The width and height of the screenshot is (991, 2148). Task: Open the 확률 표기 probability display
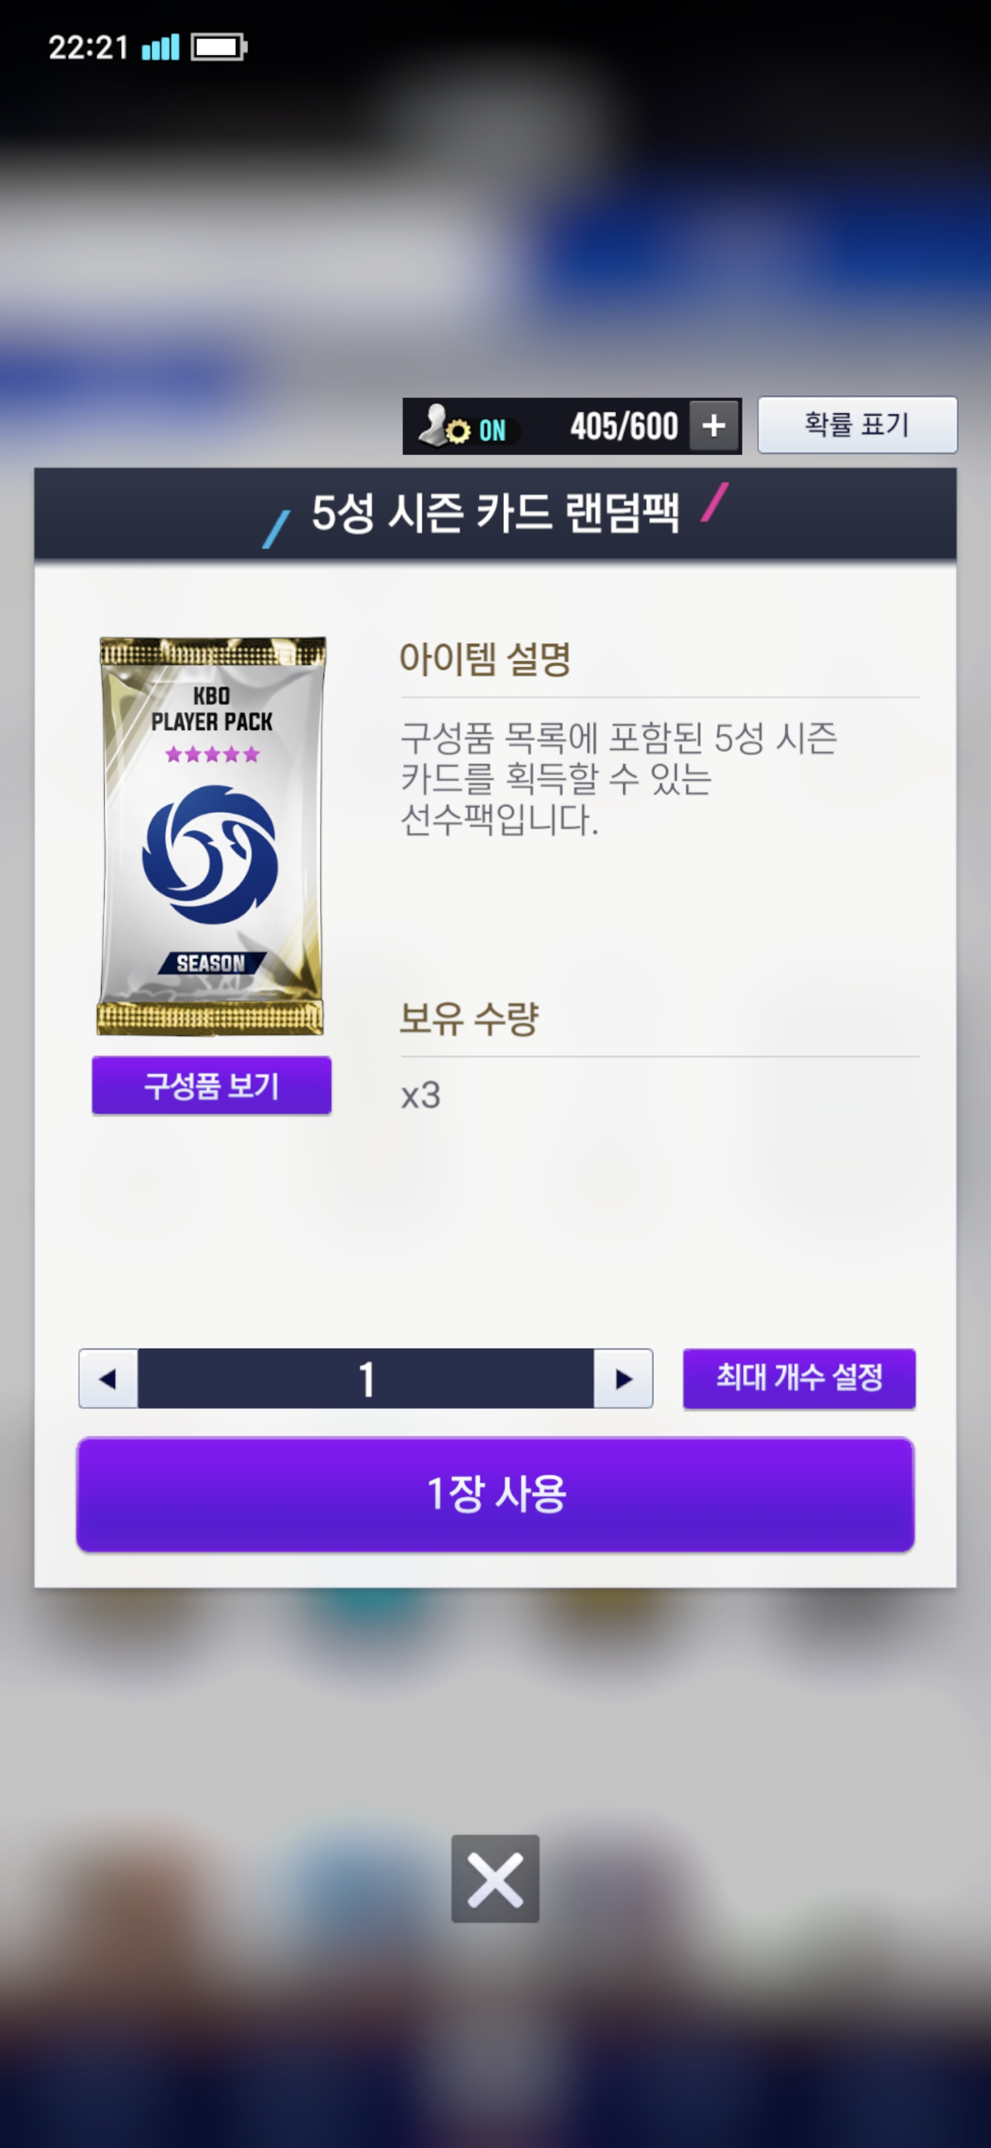pyautogui.click(x=857, y=424)
